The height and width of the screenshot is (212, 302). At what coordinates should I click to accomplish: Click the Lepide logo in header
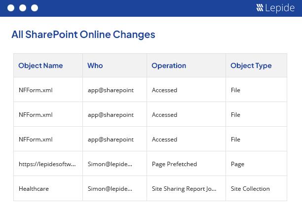coord(275,8)
